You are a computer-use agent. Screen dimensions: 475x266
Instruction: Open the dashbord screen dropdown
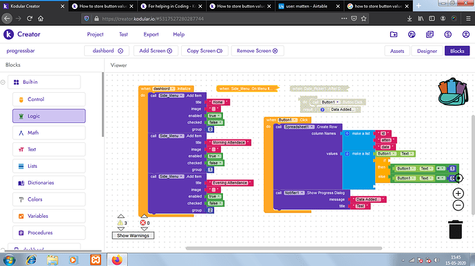[x=107, y=51]
